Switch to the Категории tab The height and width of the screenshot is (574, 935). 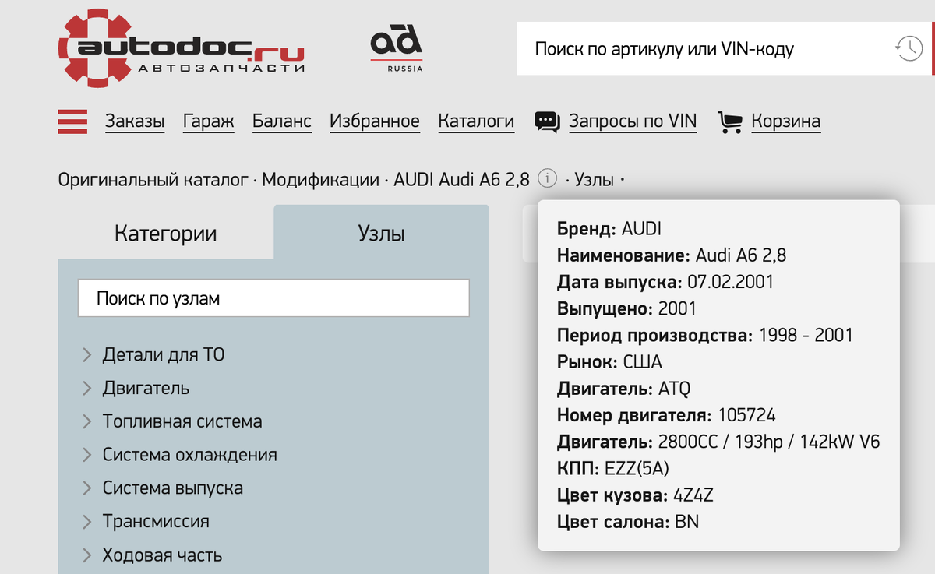tap(166, 233)
